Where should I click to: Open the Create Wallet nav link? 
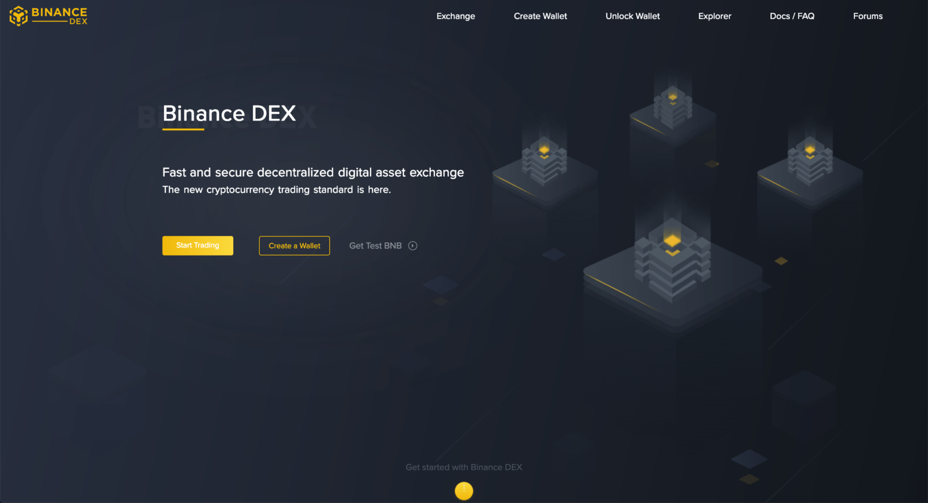tap(541, 16)
